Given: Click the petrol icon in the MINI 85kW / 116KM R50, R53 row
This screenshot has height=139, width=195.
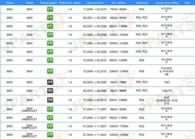Looking at the screenshot, I should (x=50, y=26).
